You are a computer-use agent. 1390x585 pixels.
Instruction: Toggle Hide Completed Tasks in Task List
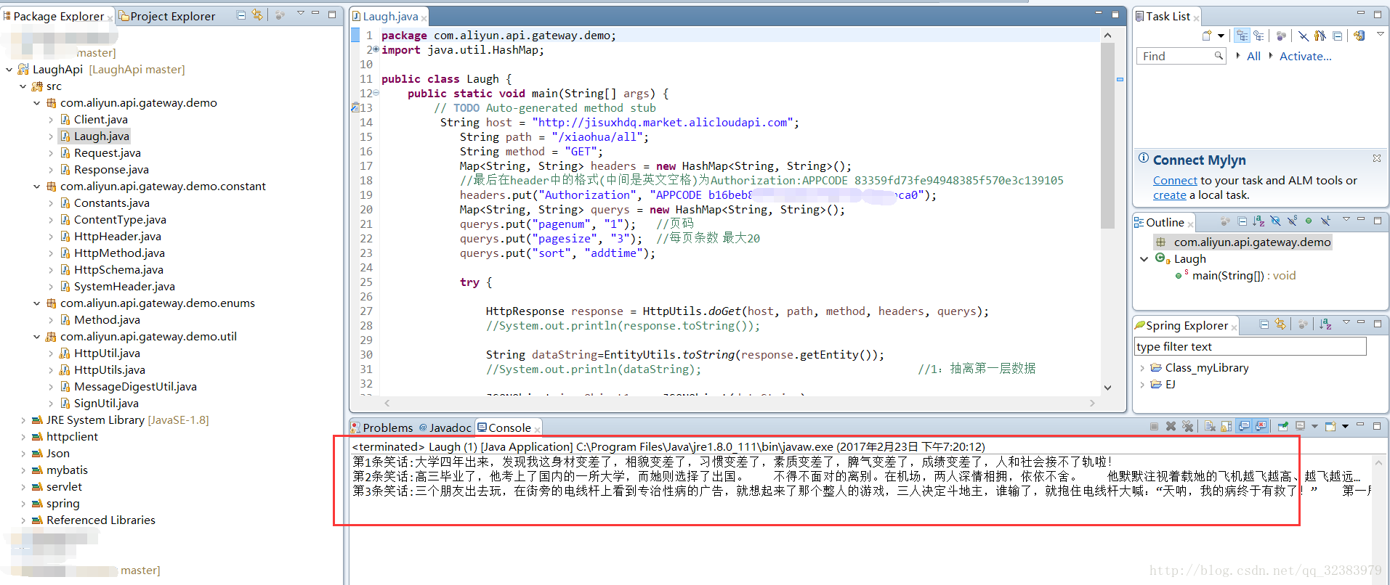click(1304, 36)
